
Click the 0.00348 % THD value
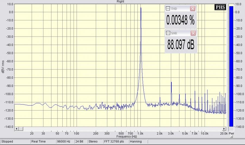180,21
